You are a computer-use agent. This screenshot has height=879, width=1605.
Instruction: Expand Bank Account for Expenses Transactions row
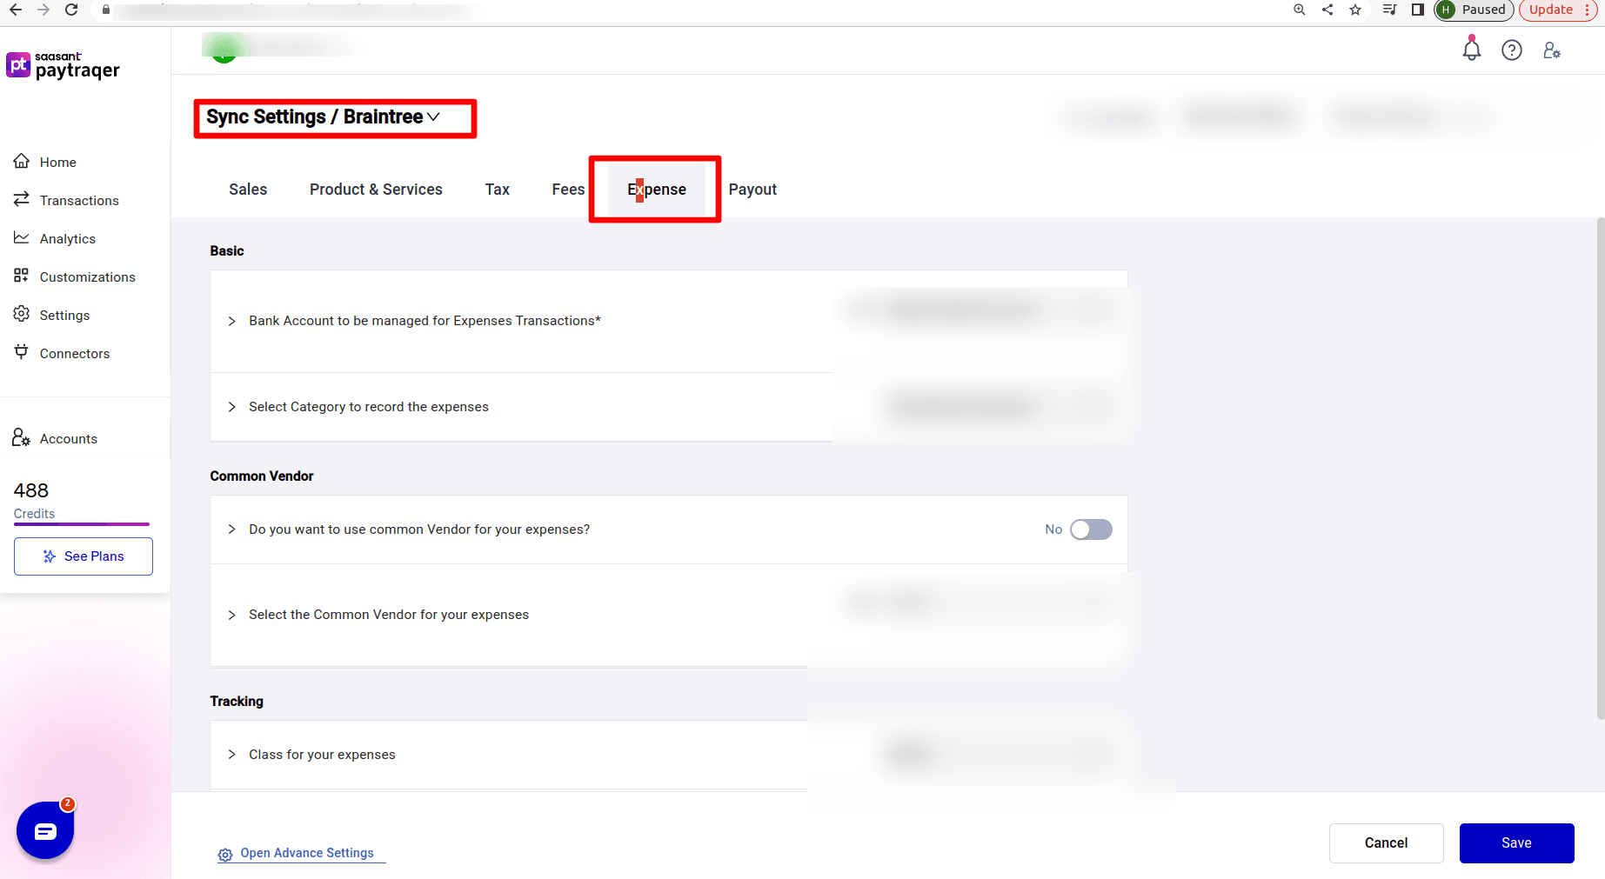pos(232,321)
